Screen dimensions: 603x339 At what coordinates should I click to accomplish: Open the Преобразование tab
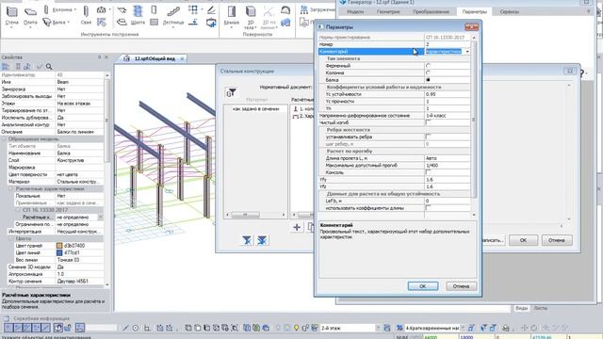point(431,12)
